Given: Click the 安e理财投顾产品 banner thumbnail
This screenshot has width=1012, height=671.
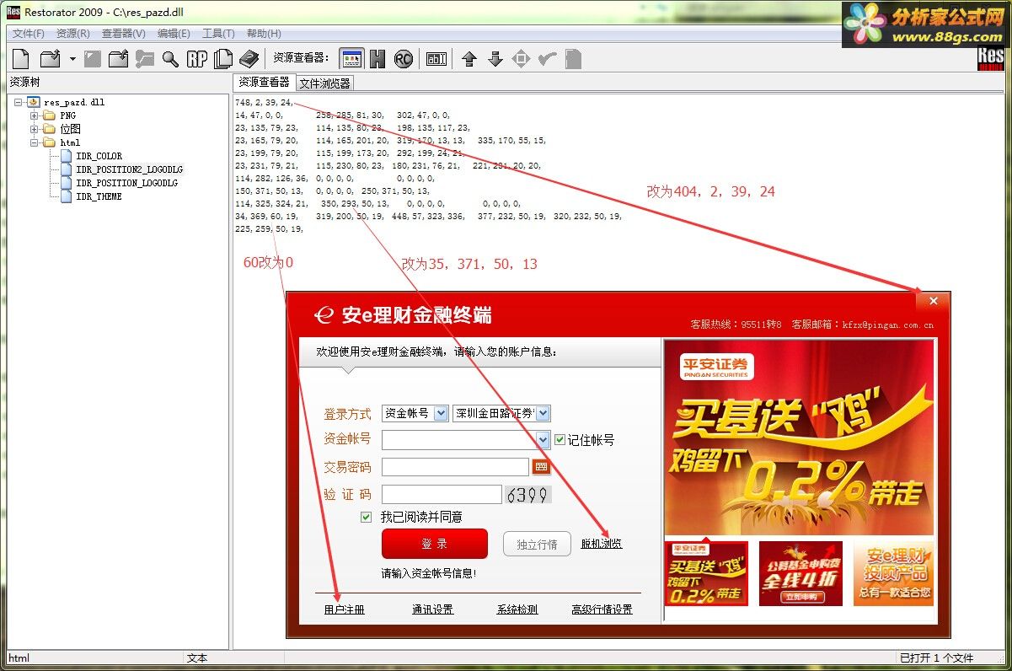Looking at the screenshot, I should click(x=895, y=573).
